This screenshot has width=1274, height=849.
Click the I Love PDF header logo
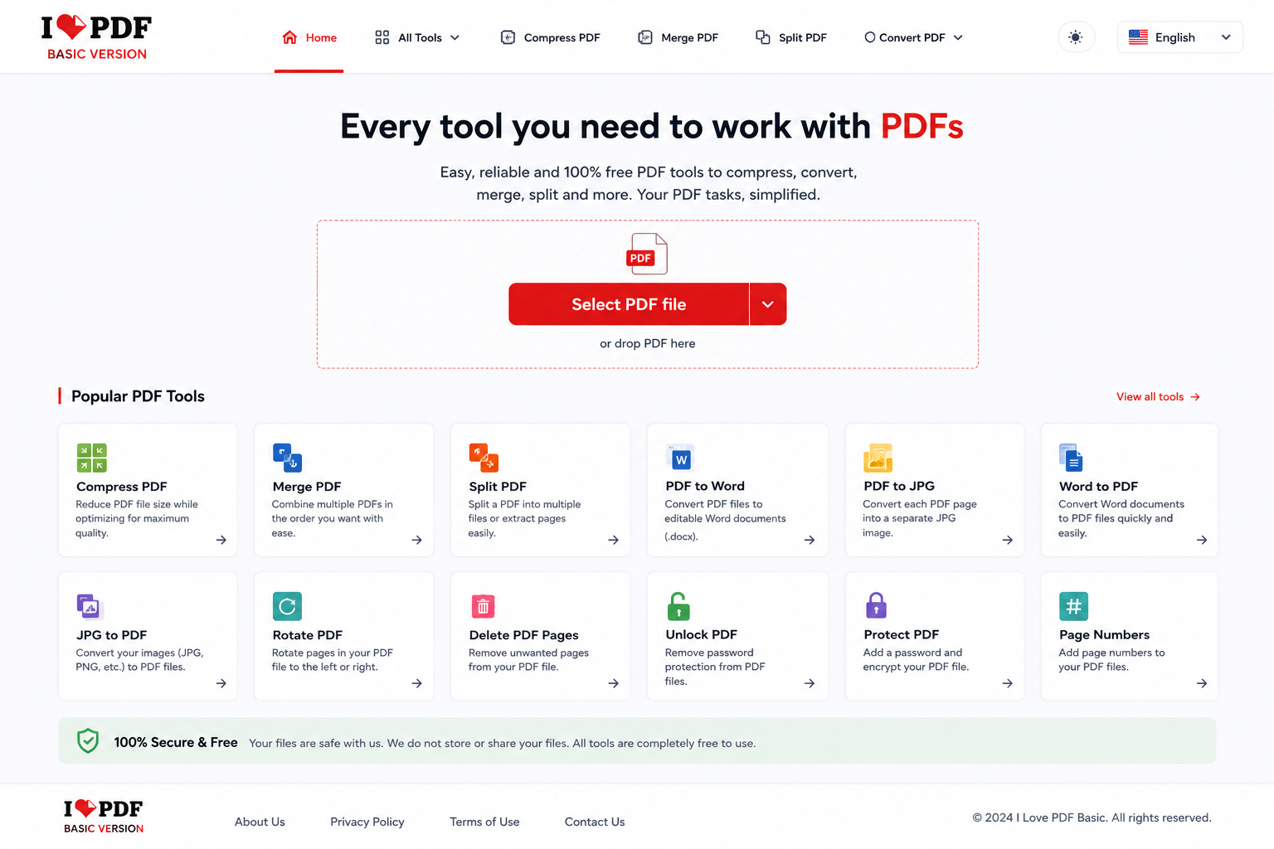[x=96, y=37]
